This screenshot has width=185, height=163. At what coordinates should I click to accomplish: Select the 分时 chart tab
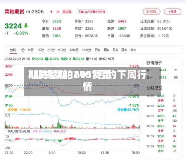click(x=13, y=50)
